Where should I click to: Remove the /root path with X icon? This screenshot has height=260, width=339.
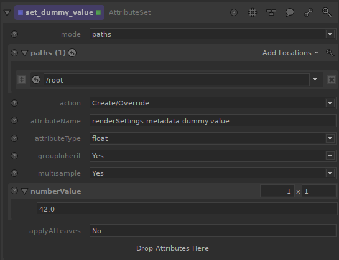[x=332, y=79]
